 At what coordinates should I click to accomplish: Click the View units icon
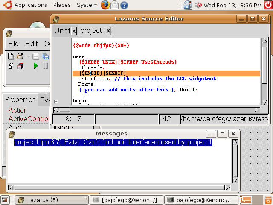pos(11,66)
